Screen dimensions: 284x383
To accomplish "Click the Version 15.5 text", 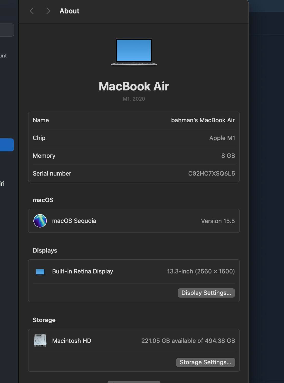I will point(218,221).
